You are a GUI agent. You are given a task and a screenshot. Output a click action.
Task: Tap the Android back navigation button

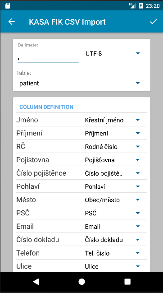(36, 282)
